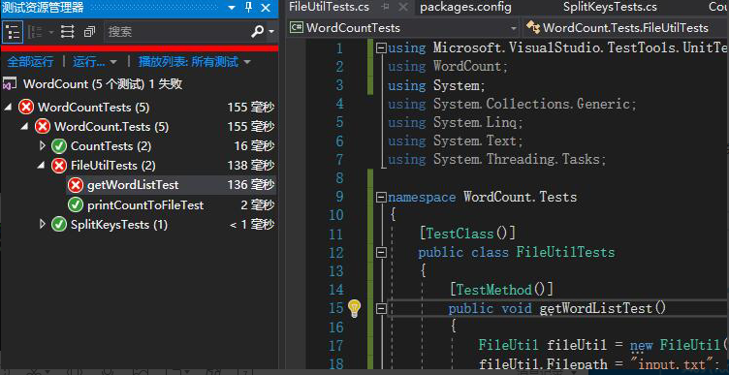Click the "using System.Linq;" code line
The width and height of the screenshot is (729, 375).
(456, 122)
